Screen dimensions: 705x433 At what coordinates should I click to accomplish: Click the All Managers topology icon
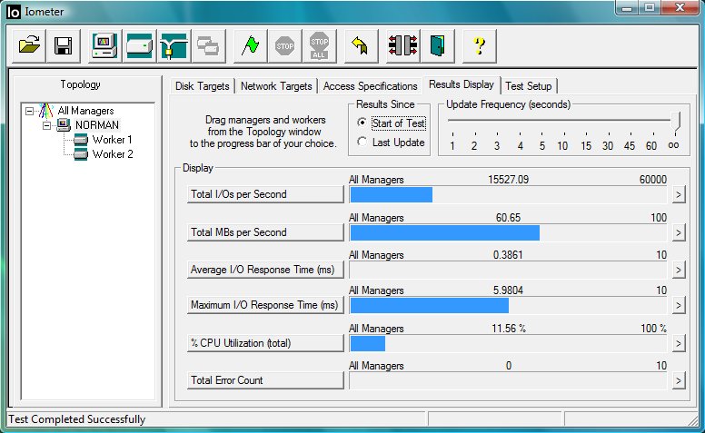click(x=46, y=111)
